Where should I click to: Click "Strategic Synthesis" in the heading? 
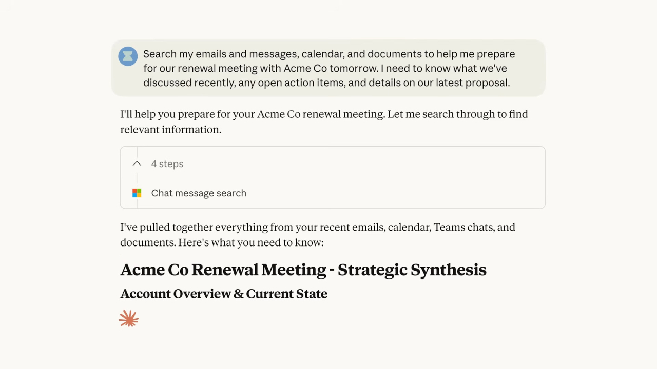412,270
